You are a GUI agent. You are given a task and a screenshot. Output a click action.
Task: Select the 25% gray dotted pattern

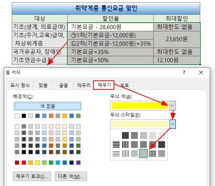143,135
